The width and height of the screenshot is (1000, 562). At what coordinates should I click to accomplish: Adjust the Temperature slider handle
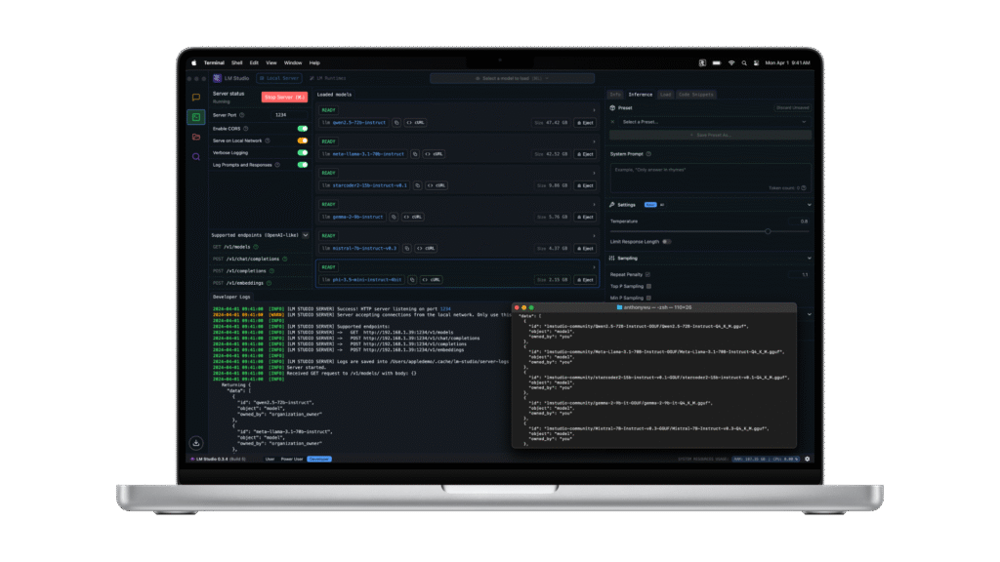click(768, 231)
